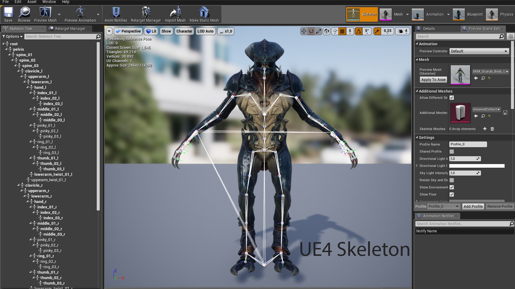Select the spine_03 bone in tree
Viewport: 515px width, 289px height.
30,66
